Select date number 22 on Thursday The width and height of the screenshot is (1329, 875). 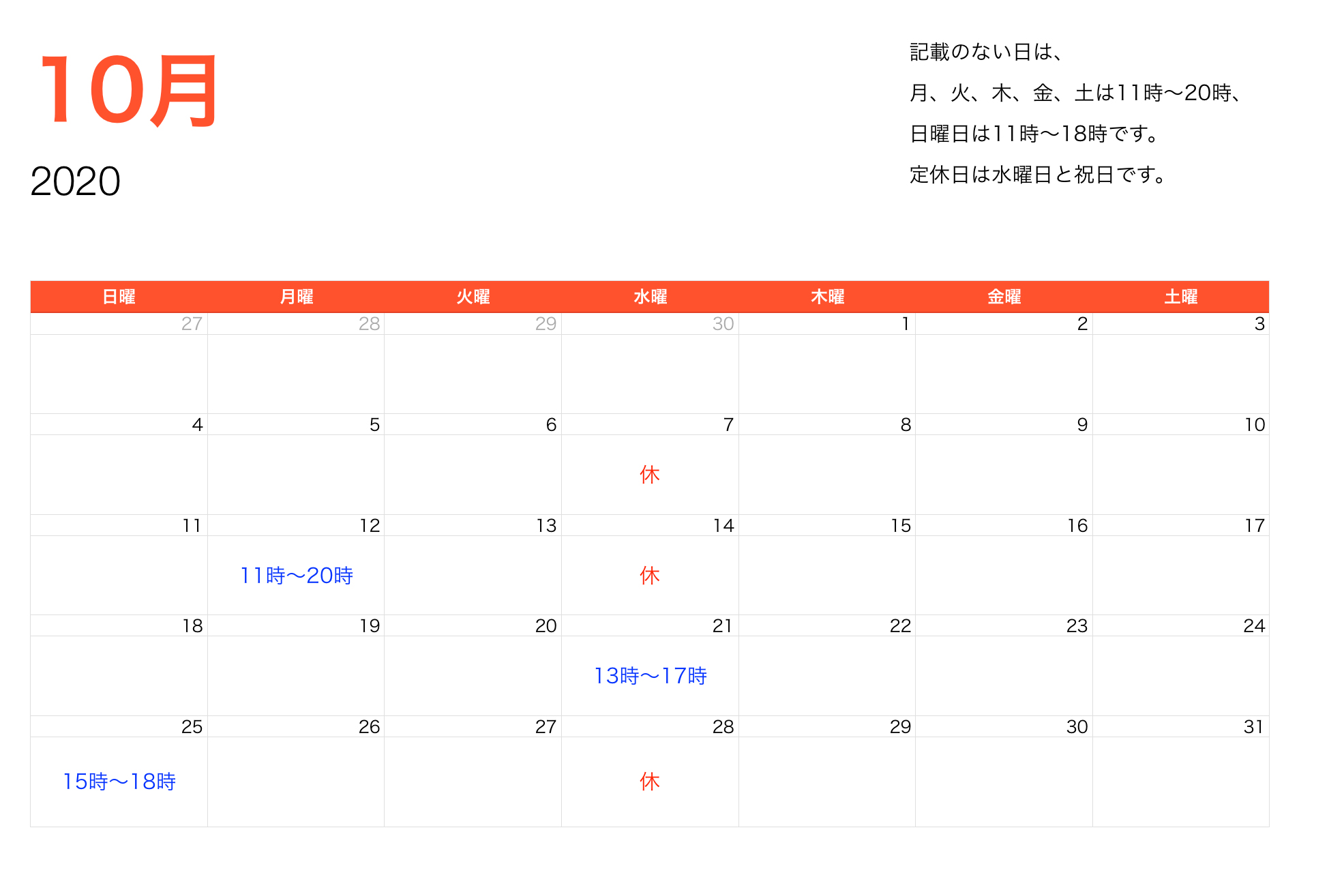coord(900,626)
